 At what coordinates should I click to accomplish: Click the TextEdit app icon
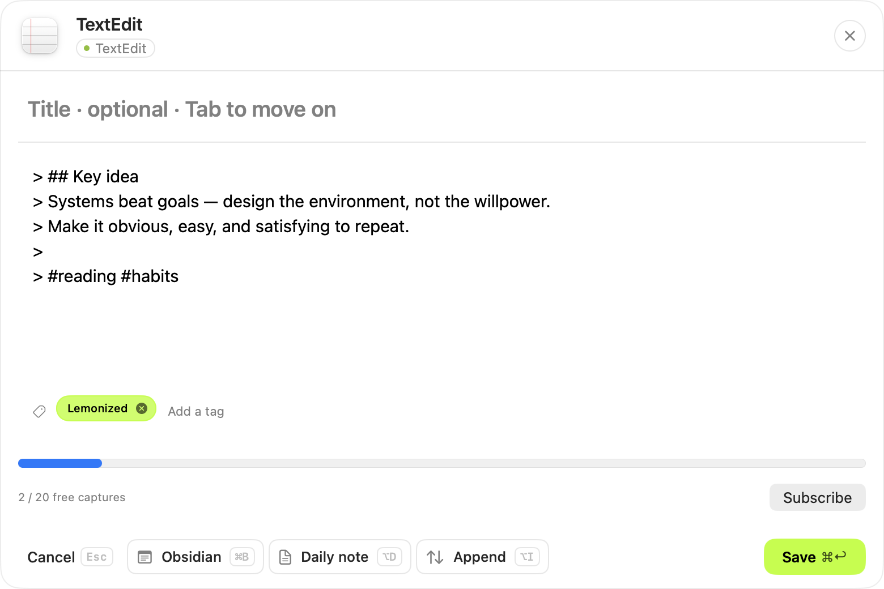click(40, 36)
